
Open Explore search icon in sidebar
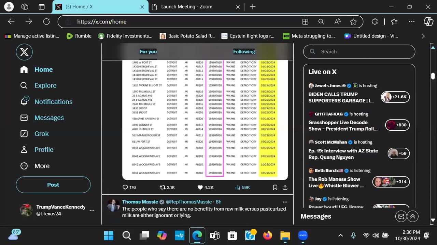click(x=24, y=85)
